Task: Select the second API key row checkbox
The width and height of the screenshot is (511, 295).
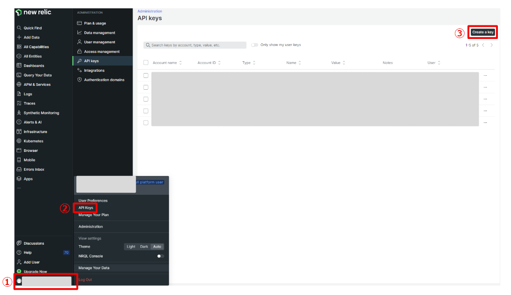Action: click(146, 88)
